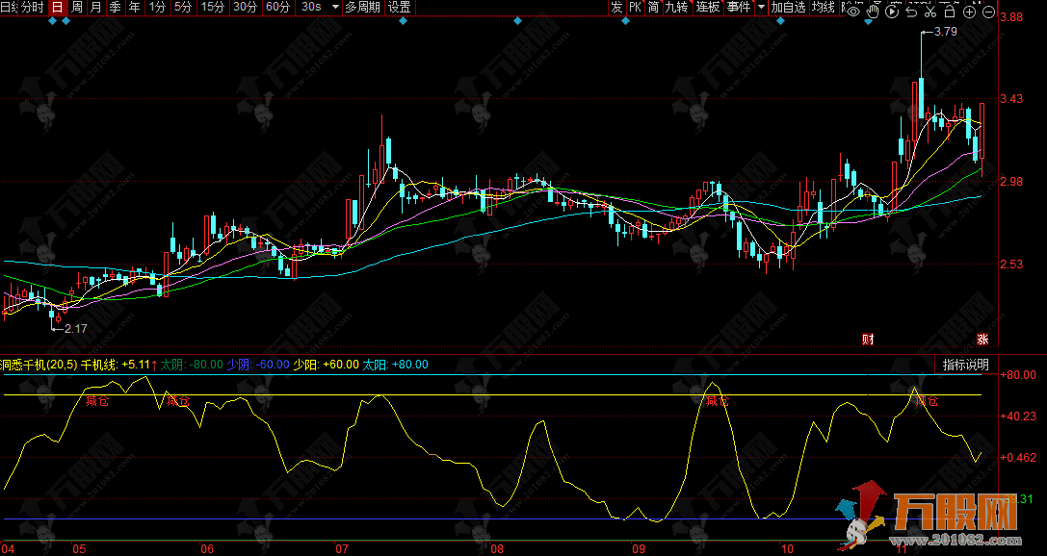Screen dimensions: 1047x556
Task: Click the red 财 marker on chart
Action: tap(868, 338)
